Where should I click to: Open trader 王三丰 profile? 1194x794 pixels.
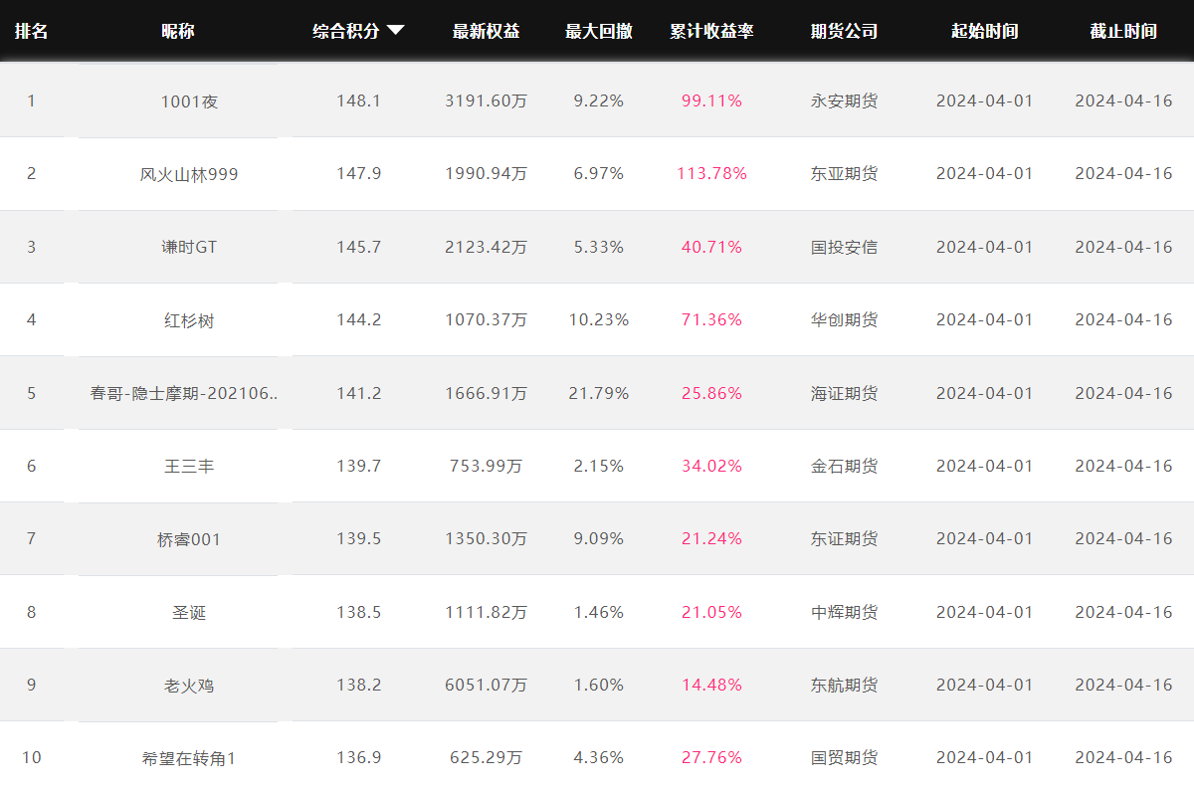click(x=189, y=466)
